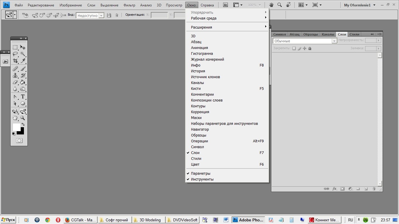Select the 3D Camera Rotate tool
This screenshot has height=224, width=399.
point(23,111)
